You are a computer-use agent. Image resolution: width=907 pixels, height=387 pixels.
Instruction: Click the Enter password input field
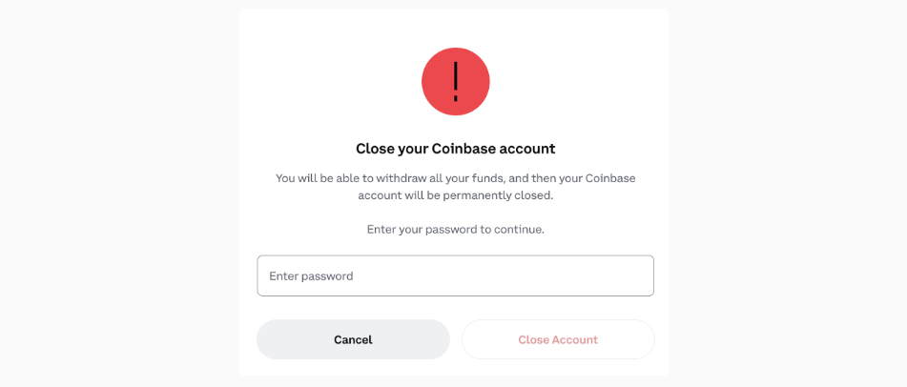455,275
